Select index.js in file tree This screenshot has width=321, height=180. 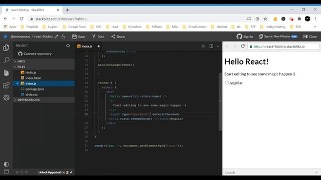[44, 83]
